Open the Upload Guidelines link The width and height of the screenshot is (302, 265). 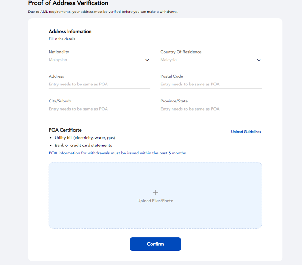click(246, 132)
